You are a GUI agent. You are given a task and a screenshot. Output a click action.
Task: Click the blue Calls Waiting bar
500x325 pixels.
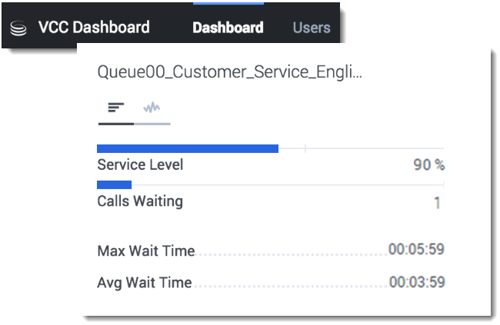pos(114,184)
